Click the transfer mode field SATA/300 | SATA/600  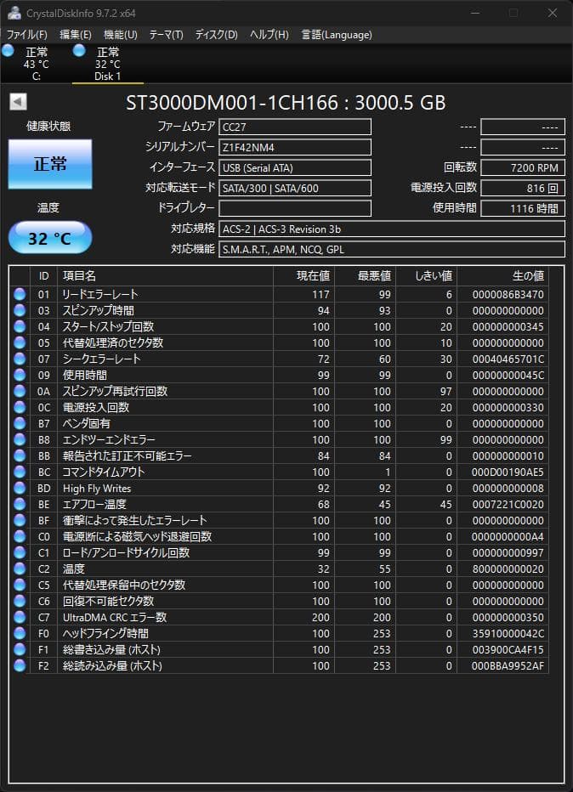pos(295,188)
